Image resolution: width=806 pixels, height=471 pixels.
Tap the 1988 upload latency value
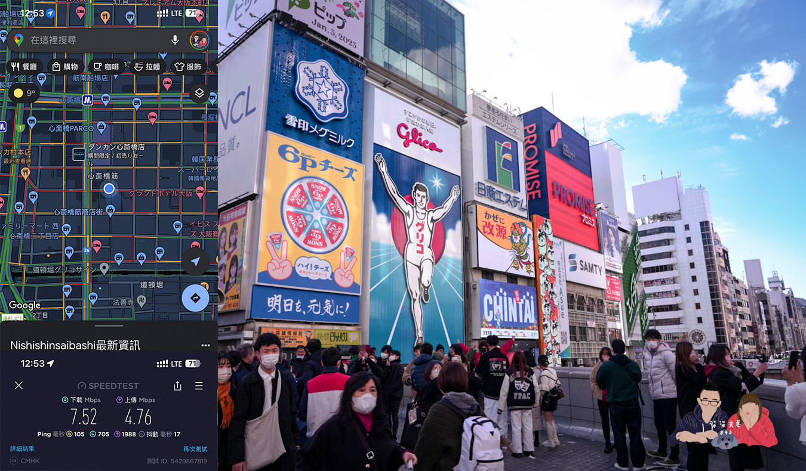129,434
